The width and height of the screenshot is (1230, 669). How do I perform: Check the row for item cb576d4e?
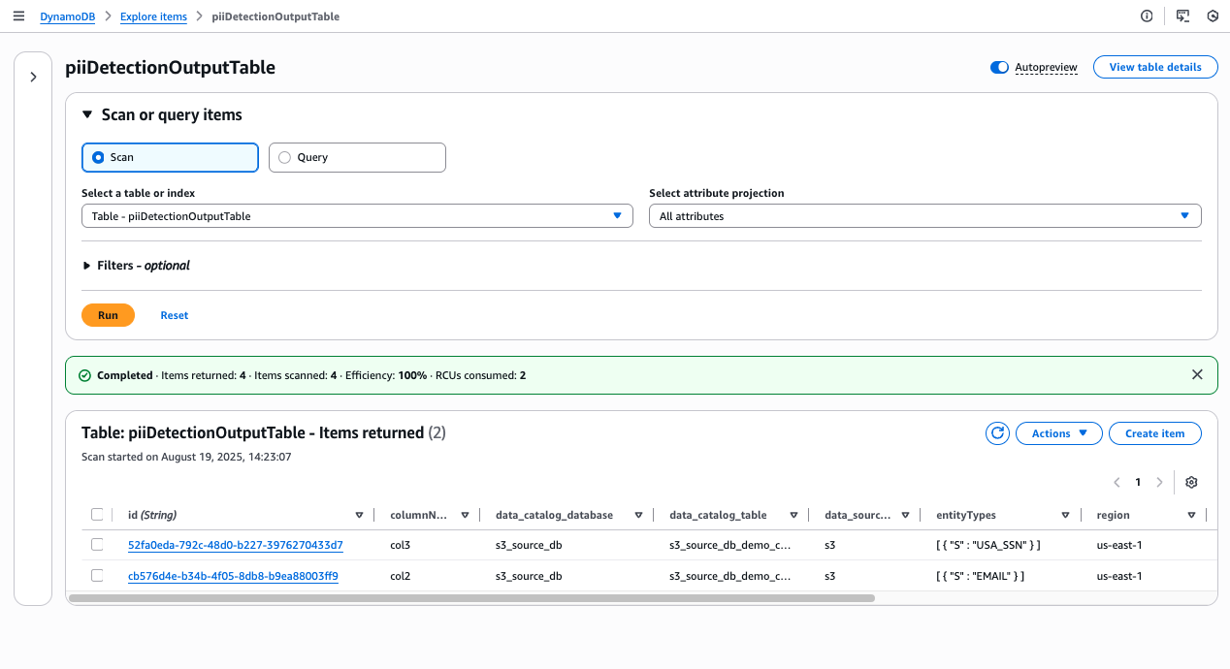pos(97,576)
